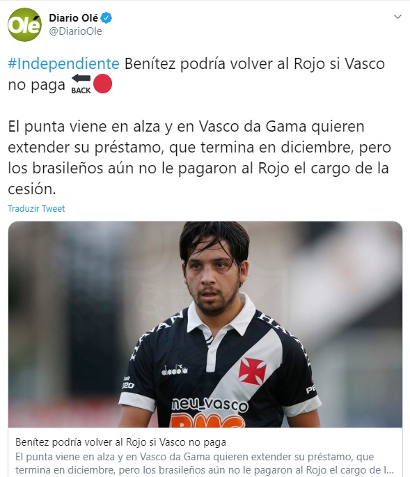The height and width of the screenshot is (477, 410).
Task: Click tweet headline text about Benítez
Action: (x=255, y=64)
